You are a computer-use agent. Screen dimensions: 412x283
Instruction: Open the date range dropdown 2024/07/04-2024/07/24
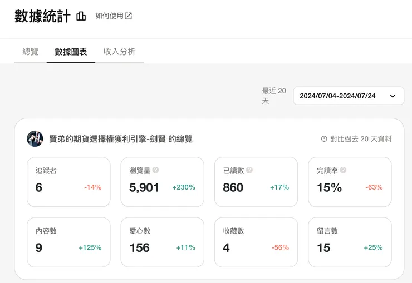point(349,96)
